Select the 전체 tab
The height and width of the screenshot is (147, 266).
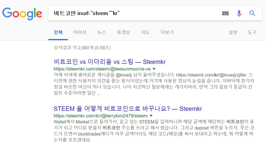58,32
